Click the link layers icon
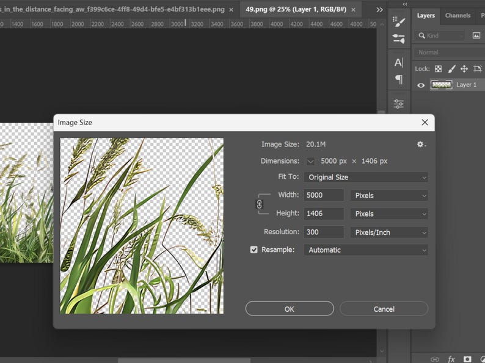 click(435, 359)
